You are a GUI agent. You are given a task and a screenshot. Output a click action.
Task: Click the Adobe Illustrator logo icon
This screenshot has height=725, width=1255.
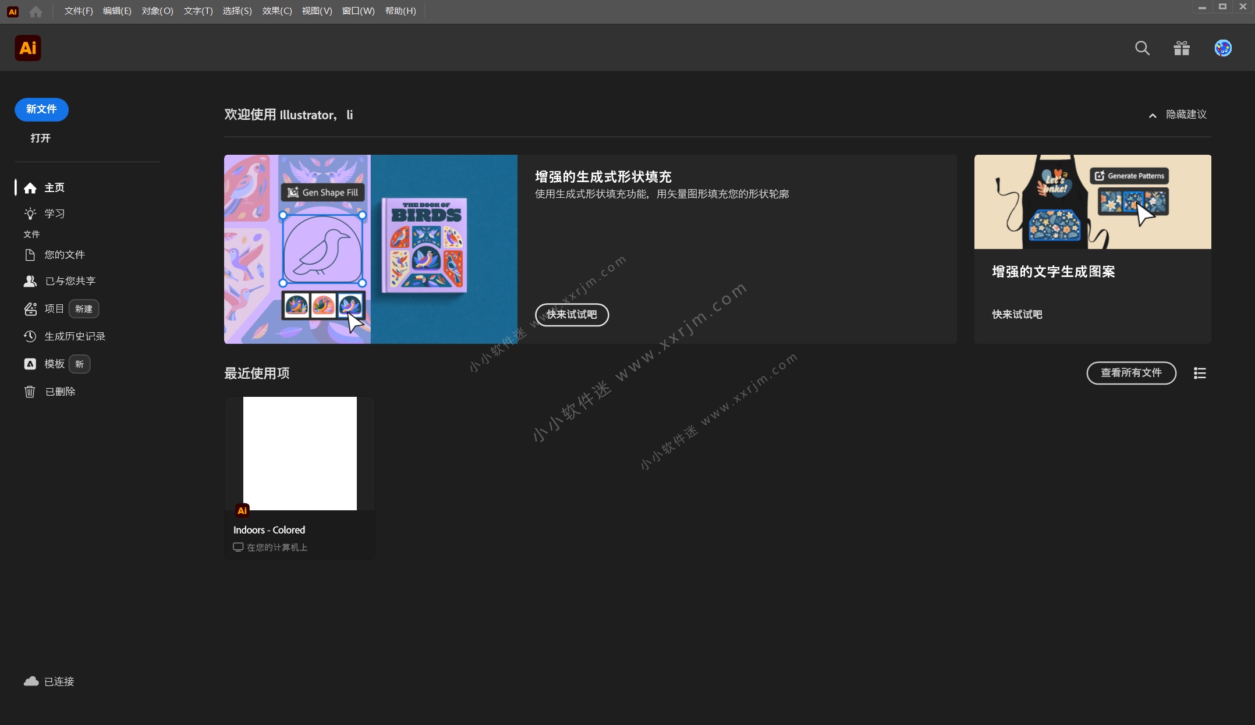tap(27, 48)
